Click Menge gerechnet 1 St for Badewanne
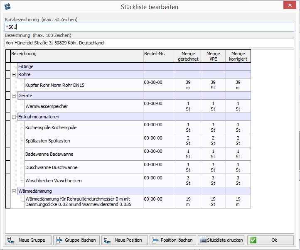The image size is (300, 250). 188,154
